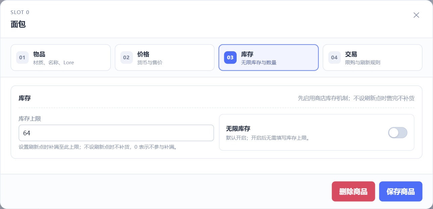Click the 货币与售价 subtitle

coord(150,63)
